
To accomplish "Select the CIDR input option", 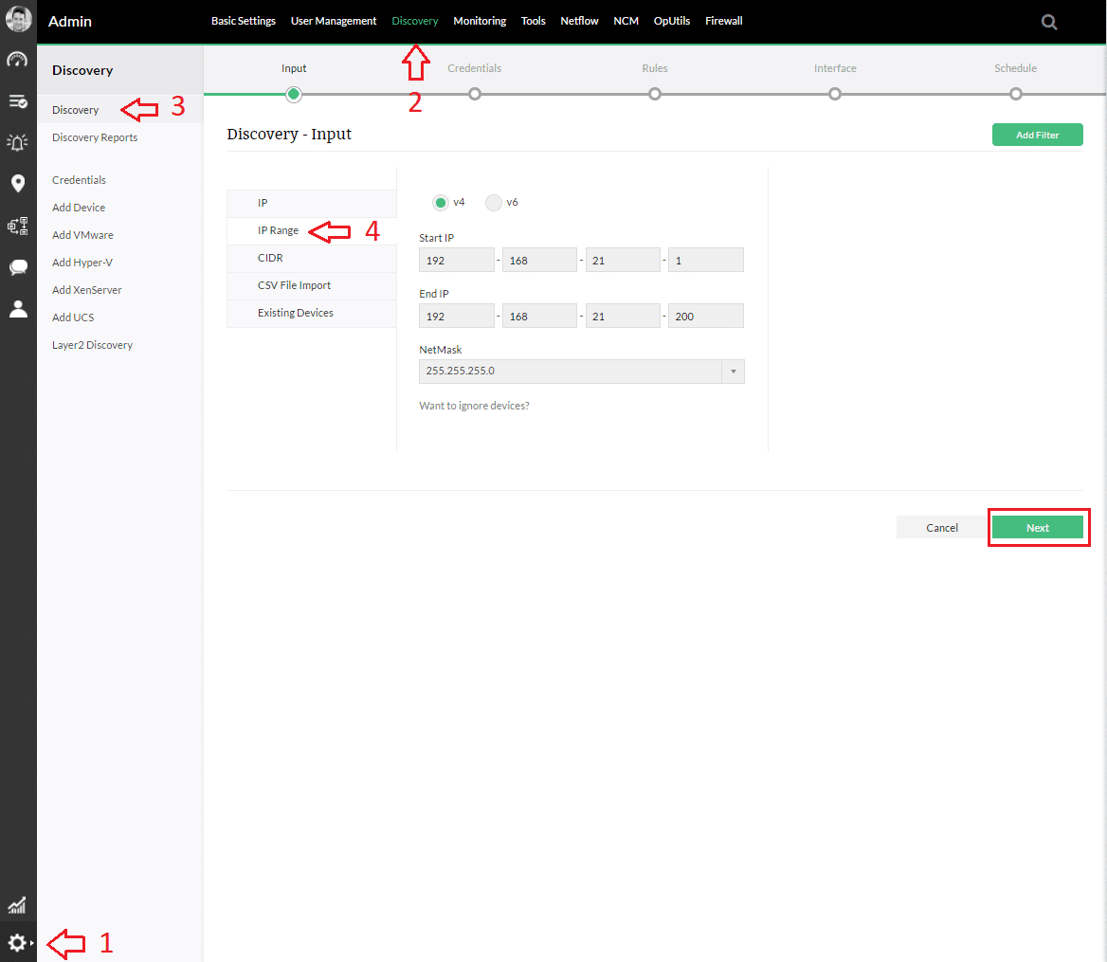I will point(270,258).
